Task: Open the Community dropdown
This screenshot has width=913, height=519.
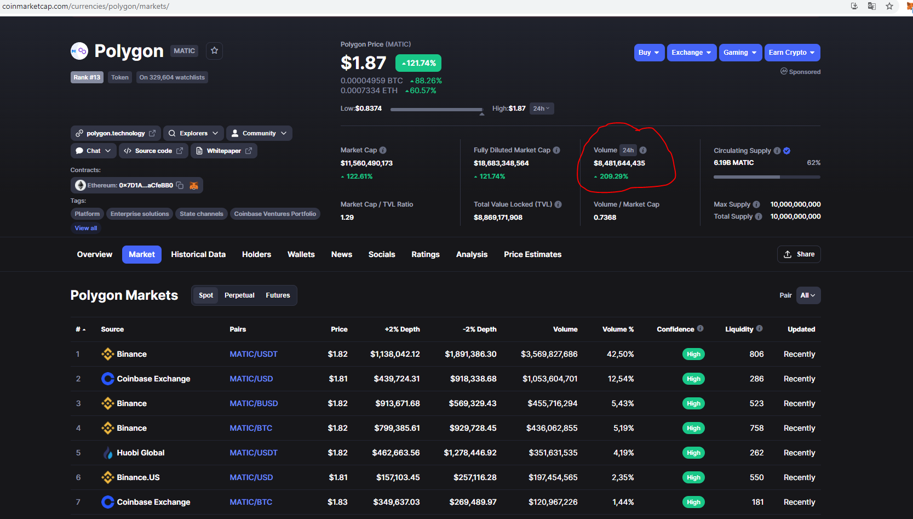Action: coord(259,133)
